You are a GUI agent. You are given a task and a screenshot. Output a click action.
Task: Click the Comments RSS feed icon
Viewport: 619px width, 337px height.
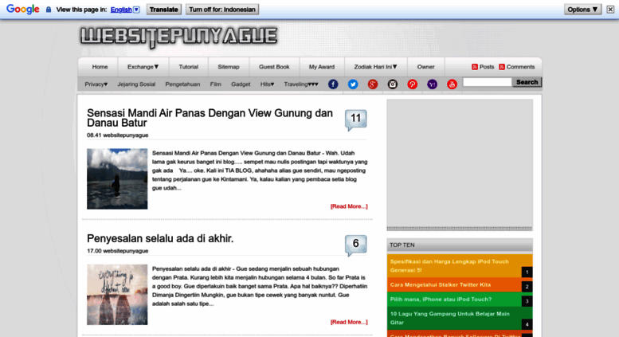click(502, 67)
